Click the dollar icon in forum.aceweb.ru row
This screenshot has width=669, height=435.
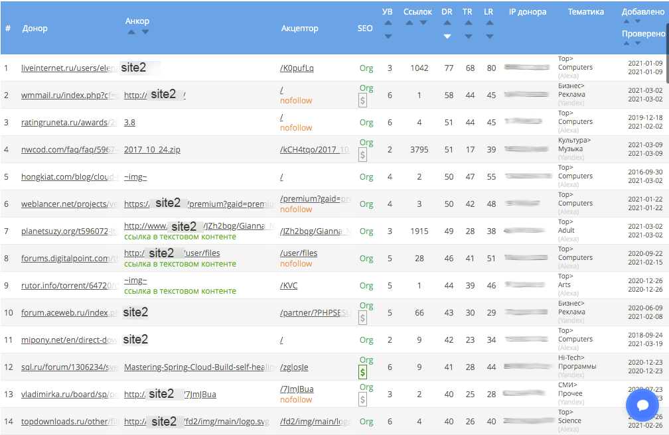(x=362, y=318)
